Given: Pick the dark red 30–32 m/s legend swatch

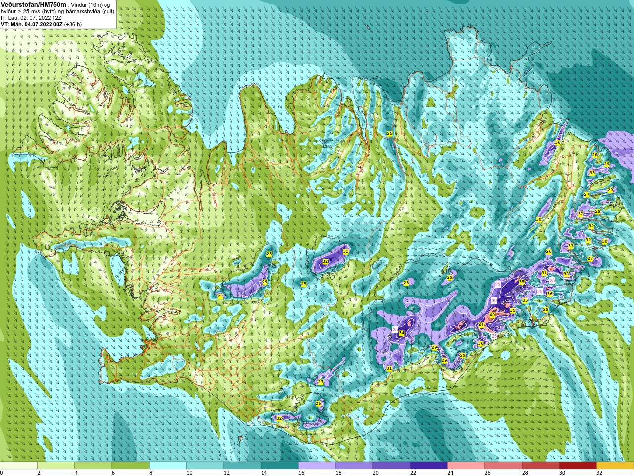Looking at the screenshot, I should coord(578,465).
